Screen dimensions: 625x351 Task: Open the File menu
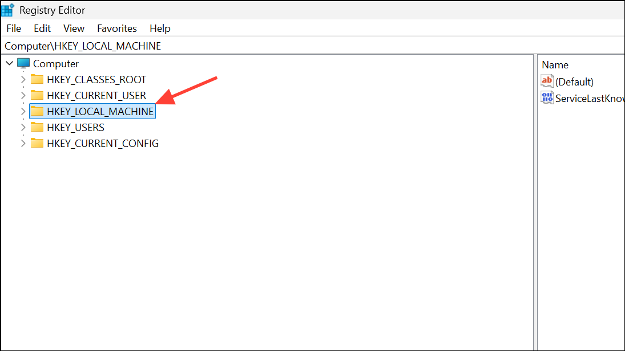click(x=13, y=28)
